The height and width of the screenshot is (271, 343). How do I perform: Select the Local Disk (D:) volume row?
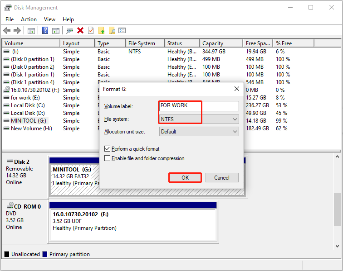pos(28,113)
